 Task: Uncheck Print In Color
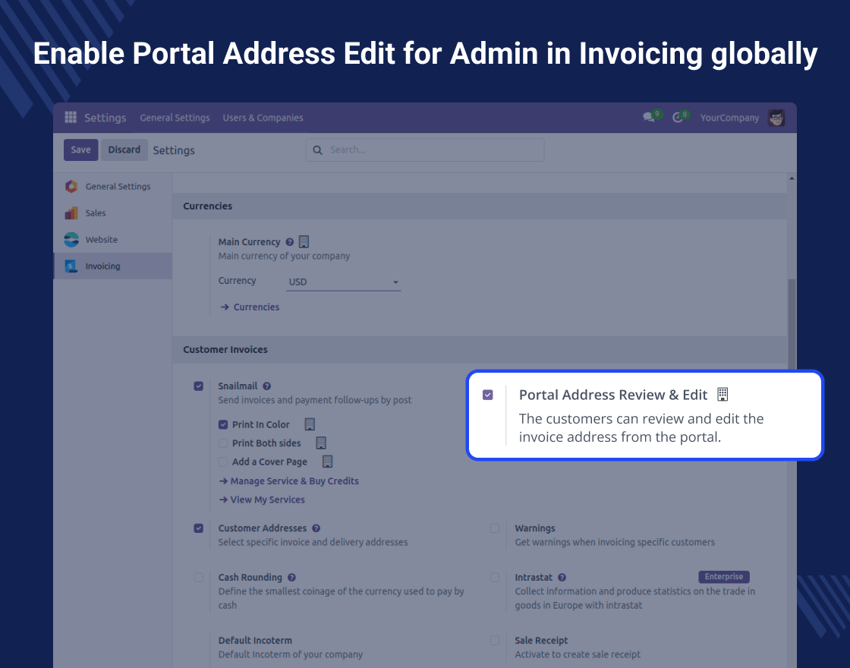point(223,424)
